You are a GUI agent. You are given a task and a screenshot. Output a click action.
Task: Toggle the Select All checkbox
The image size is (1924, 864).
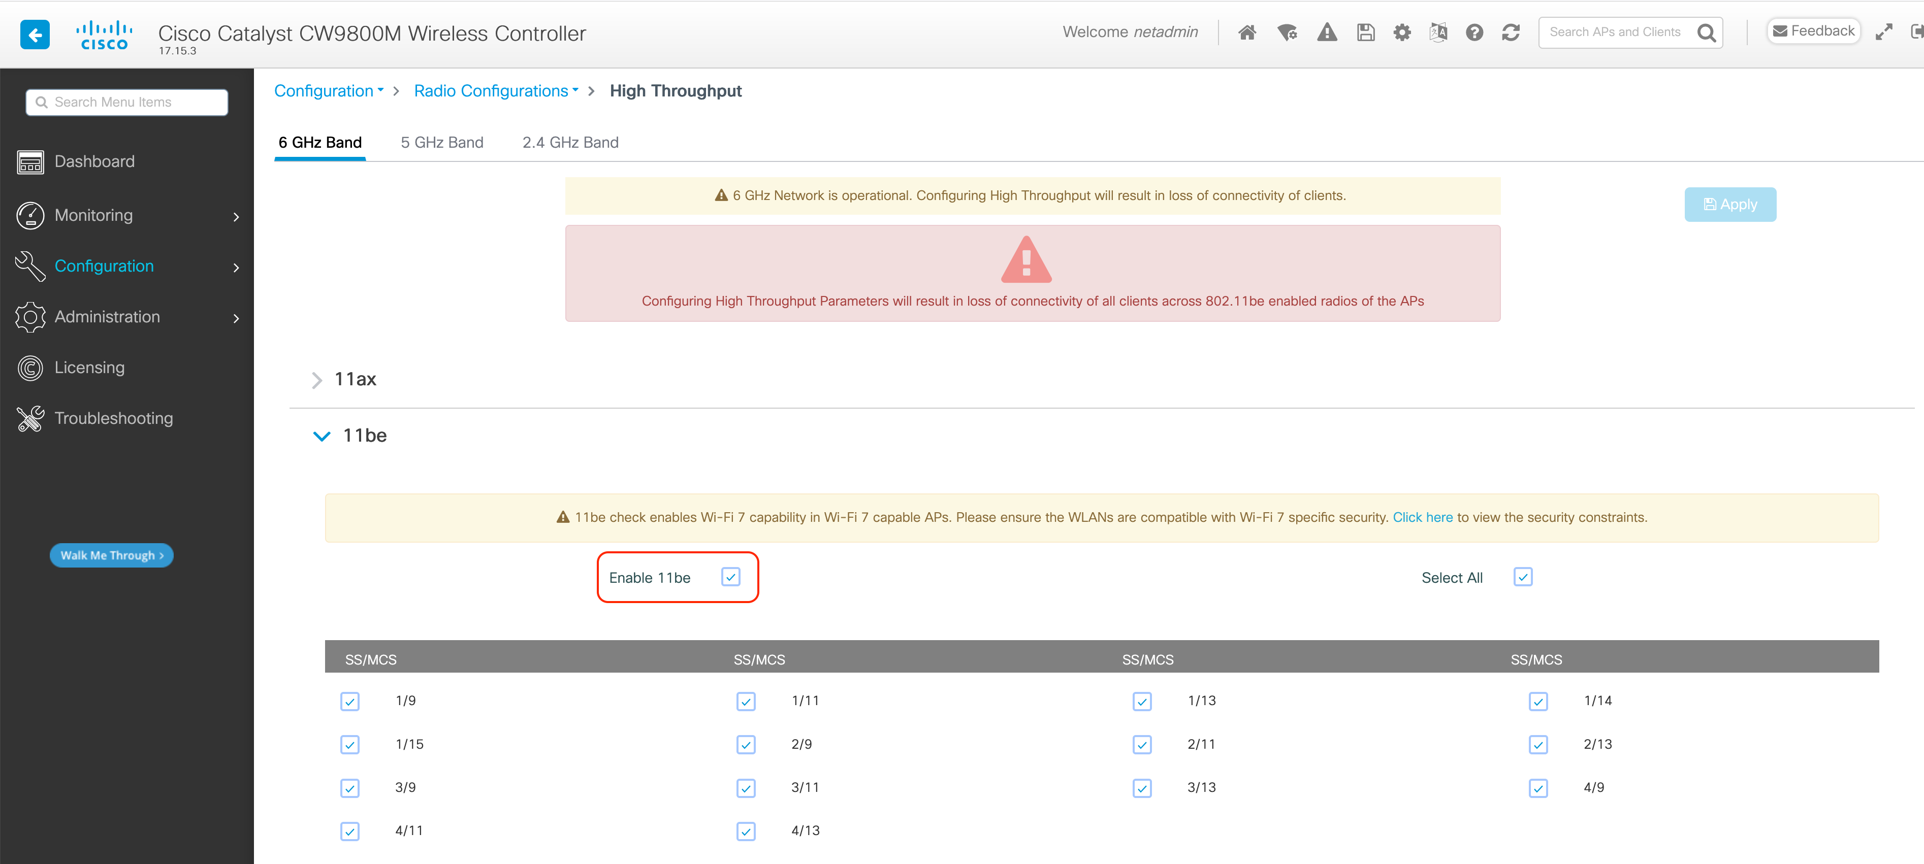[1523, 577]
